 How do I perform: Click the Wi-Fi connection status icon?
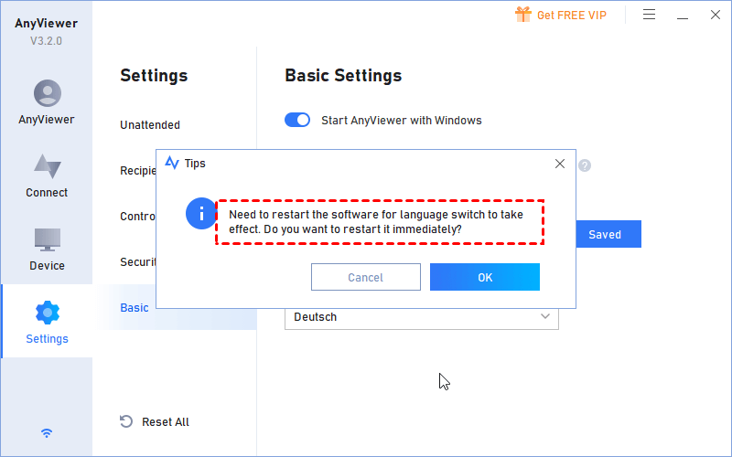tap(47, 433)
